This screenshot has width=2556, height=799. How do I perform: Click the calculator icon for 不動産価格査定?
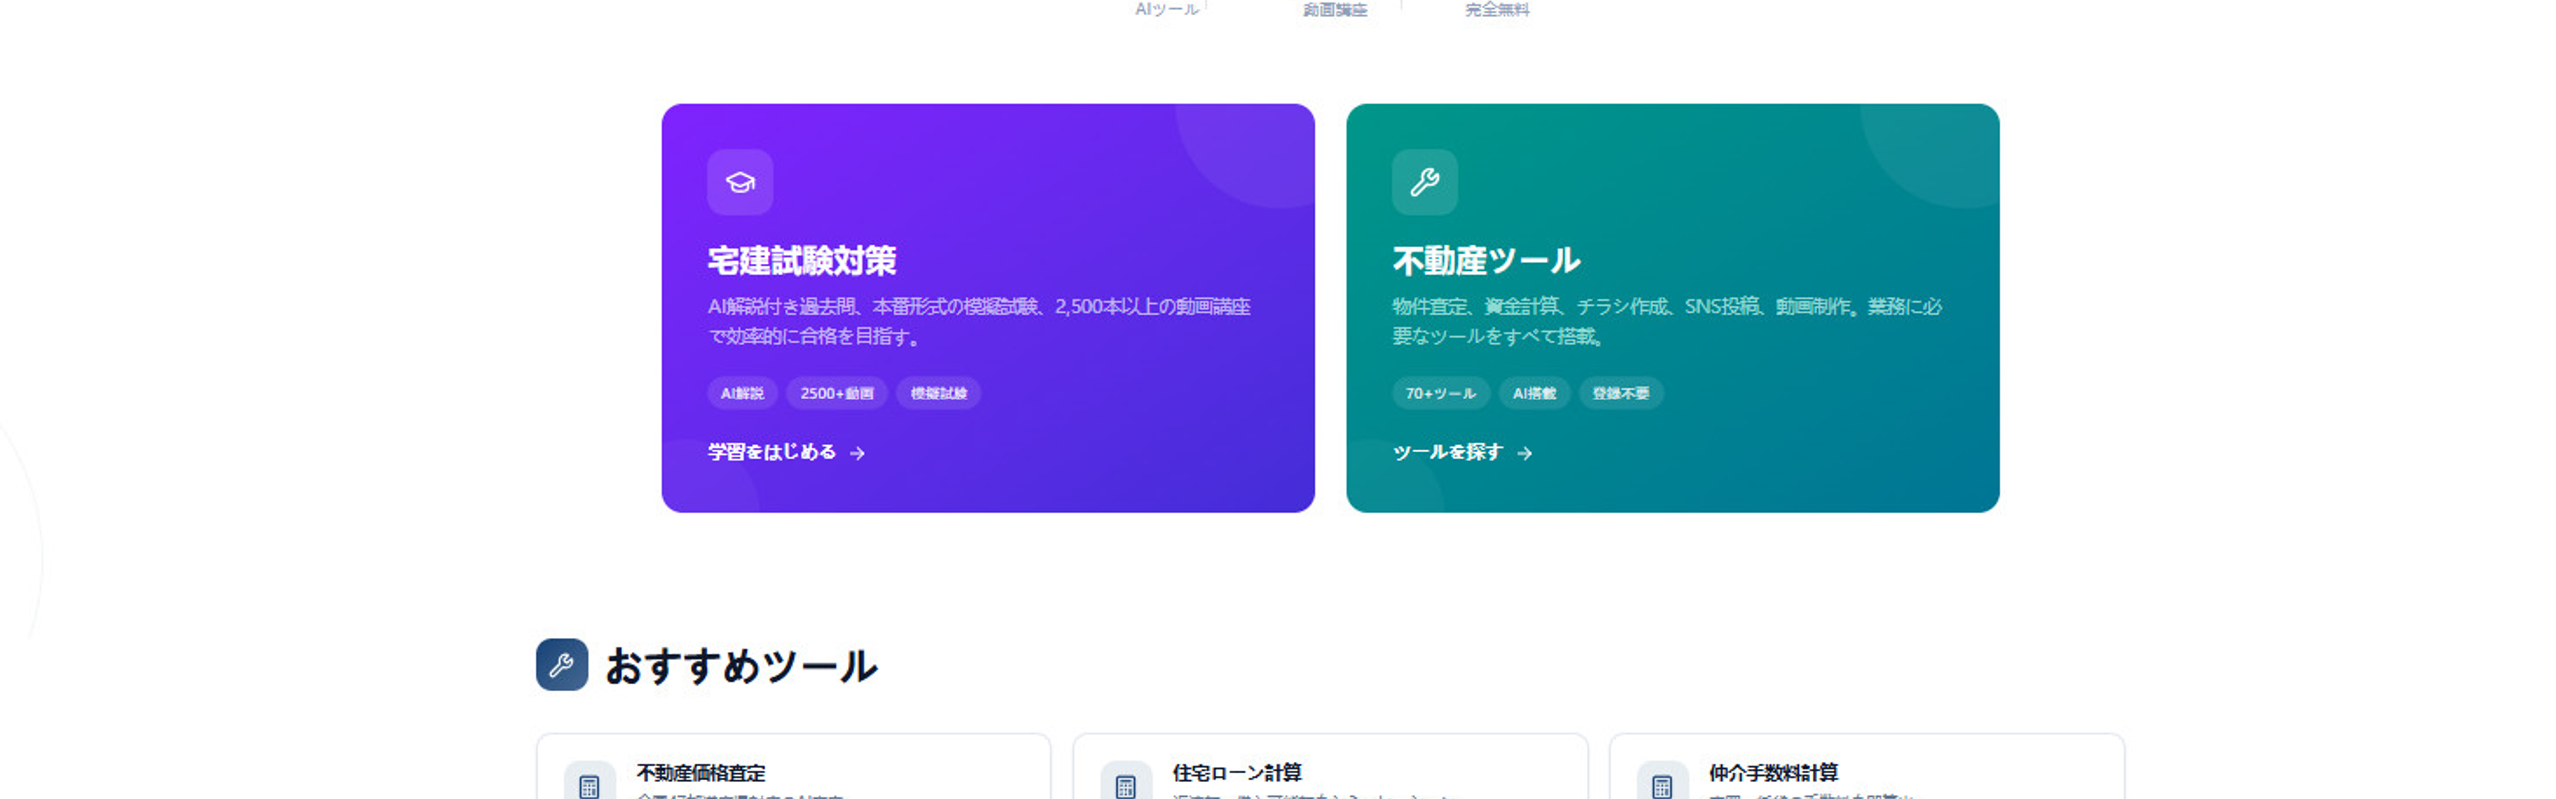tap(589, 786)
